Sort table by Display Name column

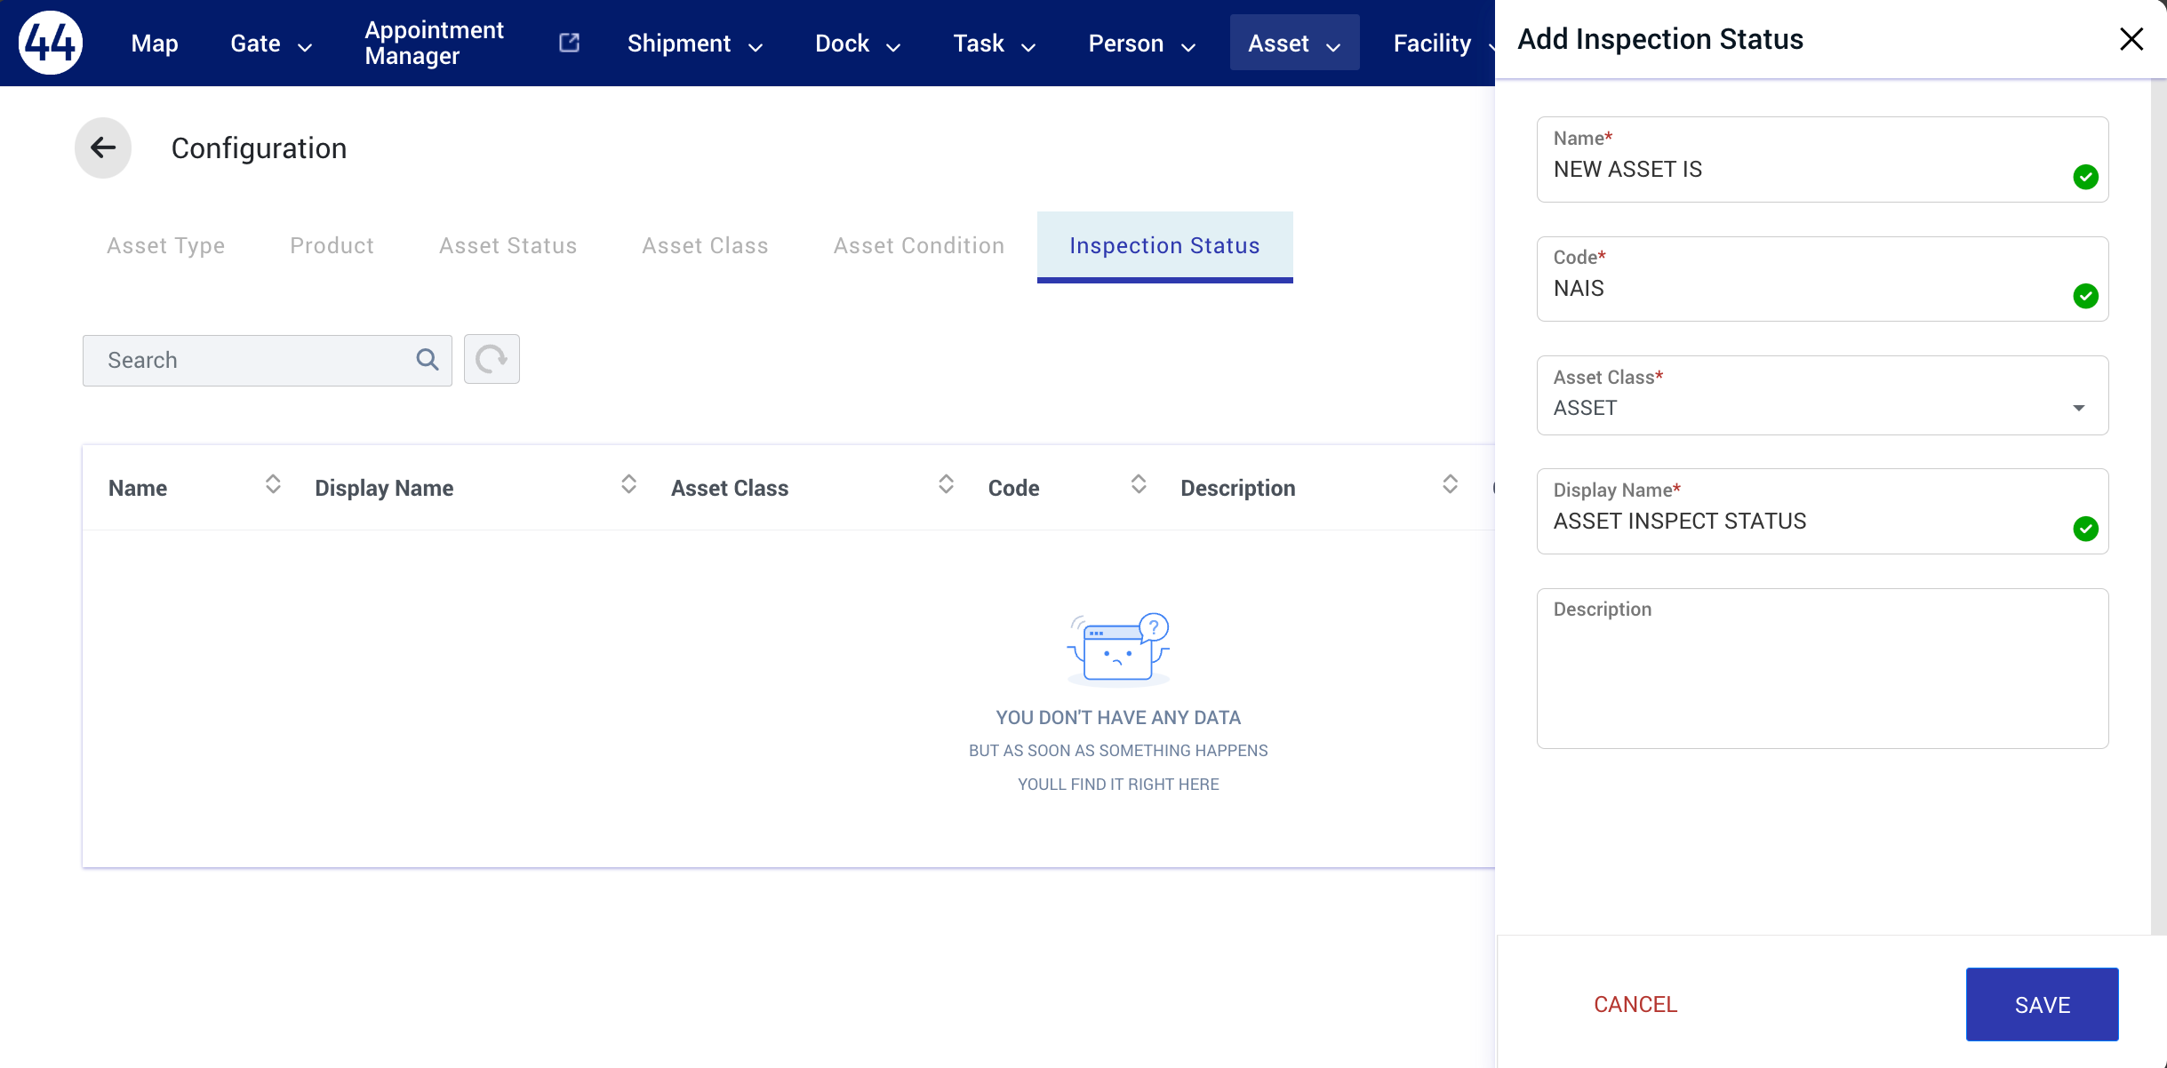pyautogui.click(x=628, y=484)
